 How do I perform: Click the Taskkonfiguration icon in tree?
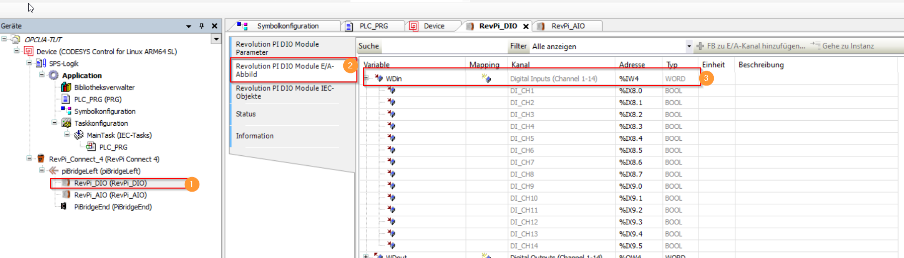(x=66, y=123)
